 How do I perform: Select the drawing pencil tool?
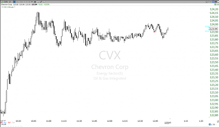(41, 2)
